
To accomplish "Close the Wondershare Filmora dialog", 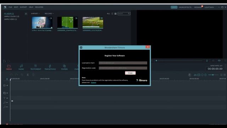I will [x=148, y=47].
